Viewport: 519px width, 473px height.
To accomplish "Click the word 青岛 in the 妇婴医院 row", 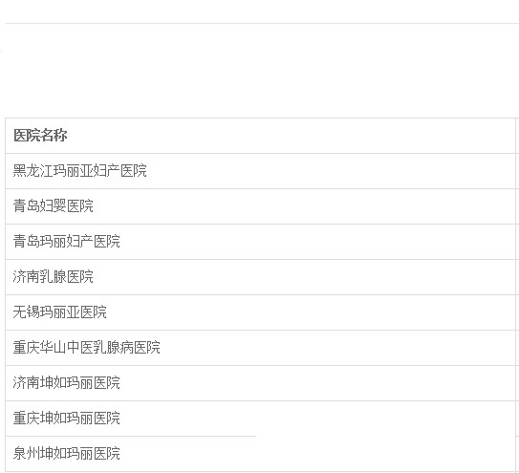I will pos(27,206).
